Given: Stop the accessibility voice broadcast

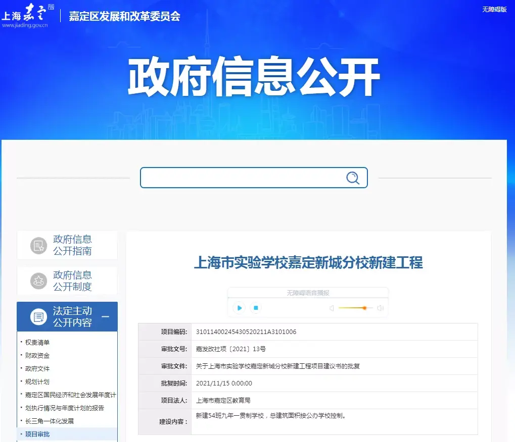Looking at the screenshot, I should pos(256,308).
